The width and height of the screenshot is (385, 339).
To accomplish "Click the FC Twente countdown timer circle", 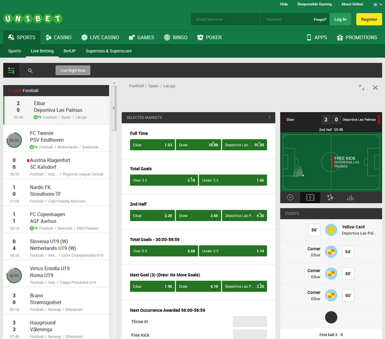I will (x=14, y=140).
